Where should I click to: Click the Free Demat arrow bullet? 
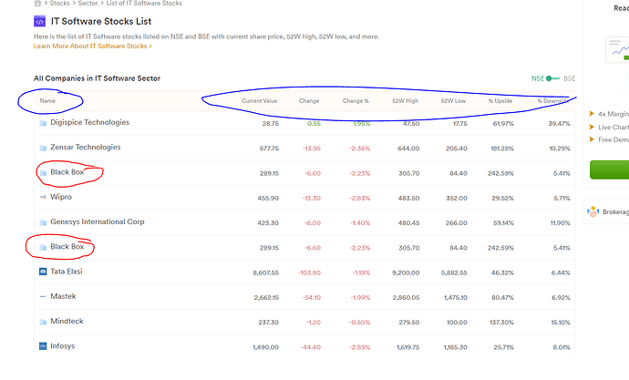pyautogui.click(x=592, y=139)
